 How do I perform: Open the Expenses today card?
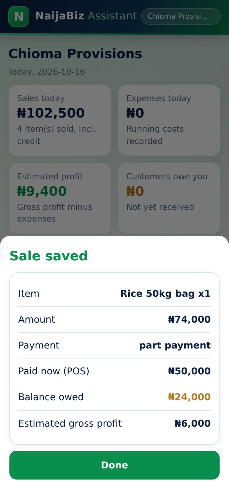(x=169, y=120)
